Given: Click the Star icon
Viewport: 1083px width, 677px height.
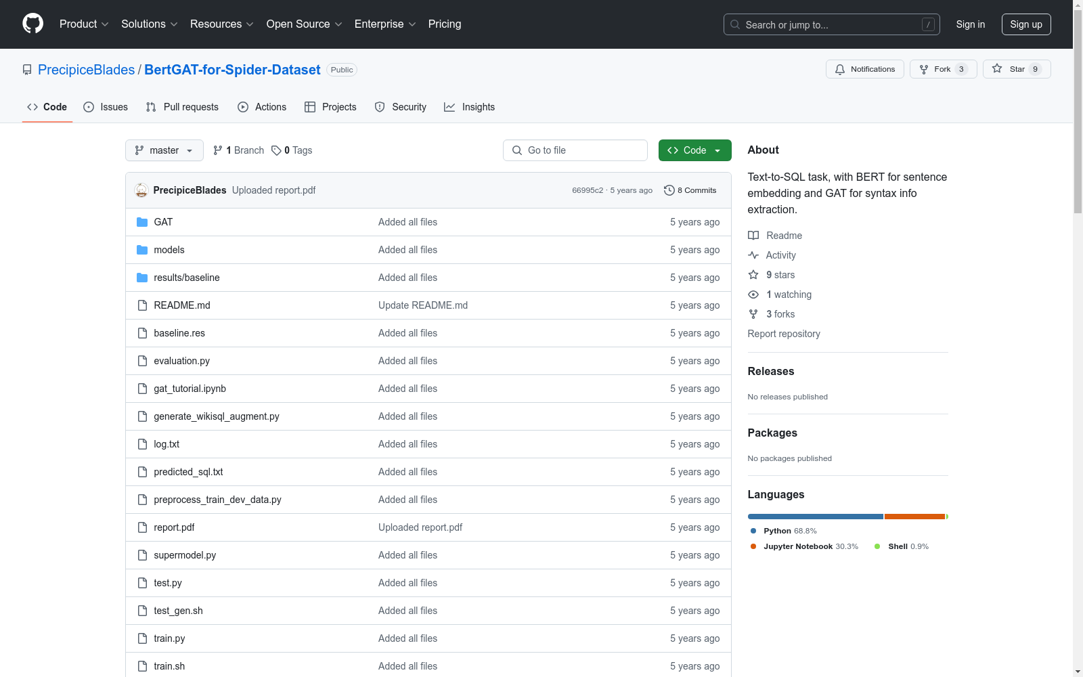Looking at the screenshot, I should click(997, 68).
